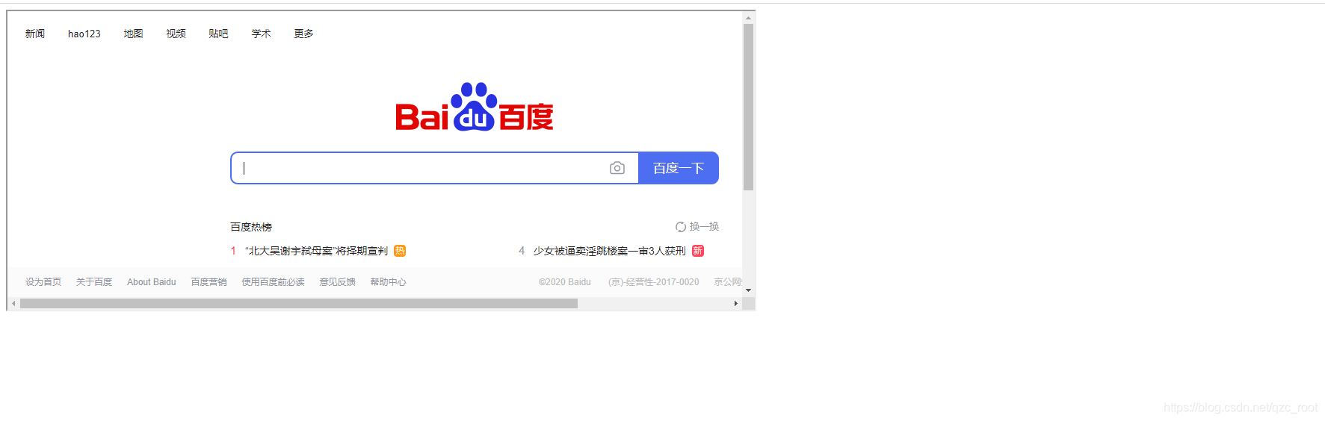
Task: Click the (京)-经营性-2017-0020 license link
Action: pos(654,282)
